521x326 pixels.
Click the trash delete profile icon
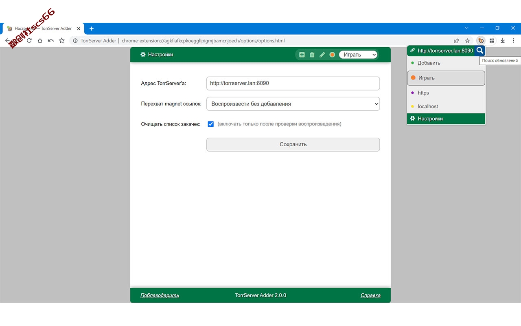pos(312,55)
